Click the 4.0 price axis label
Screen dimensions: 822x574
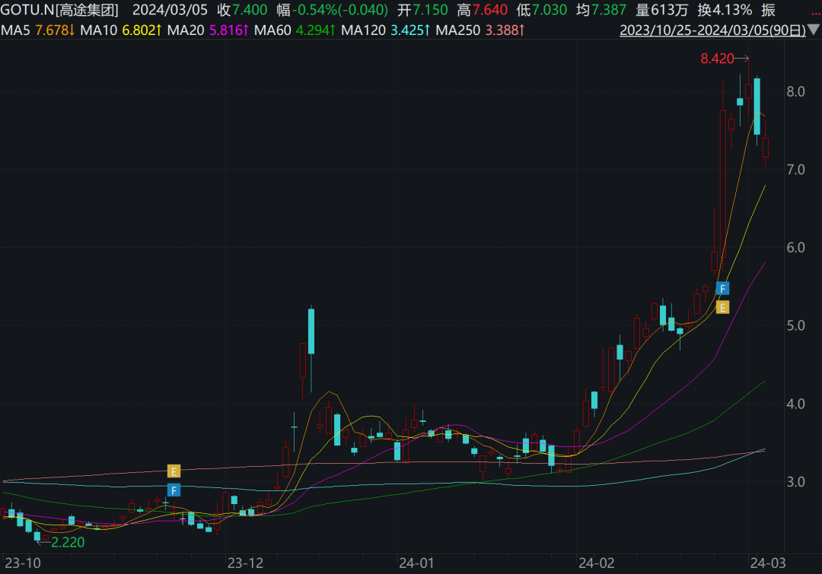[796, 404]
